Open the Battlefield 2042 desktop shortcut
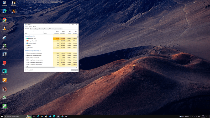 [4, 72]
